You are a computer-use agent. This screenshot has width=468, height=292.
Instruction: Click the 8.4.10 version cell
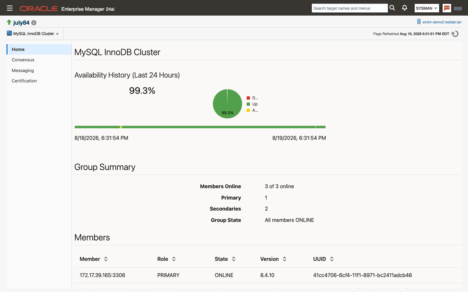pyautogui.click(x=267, y=275)
